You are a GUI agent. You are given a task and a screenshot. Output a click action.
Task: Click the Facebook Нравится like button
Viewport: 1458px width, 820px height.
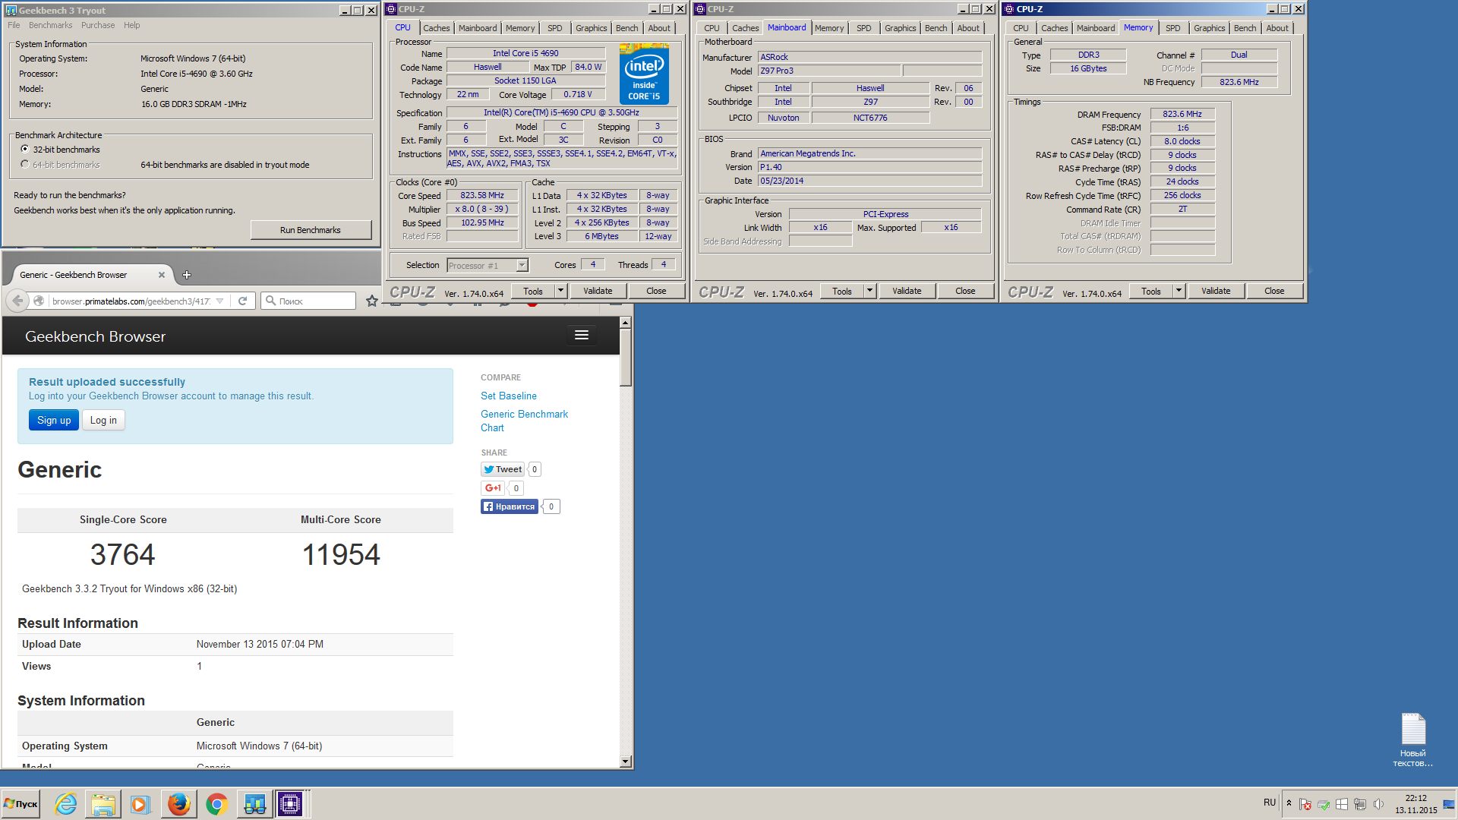[510, 506]
